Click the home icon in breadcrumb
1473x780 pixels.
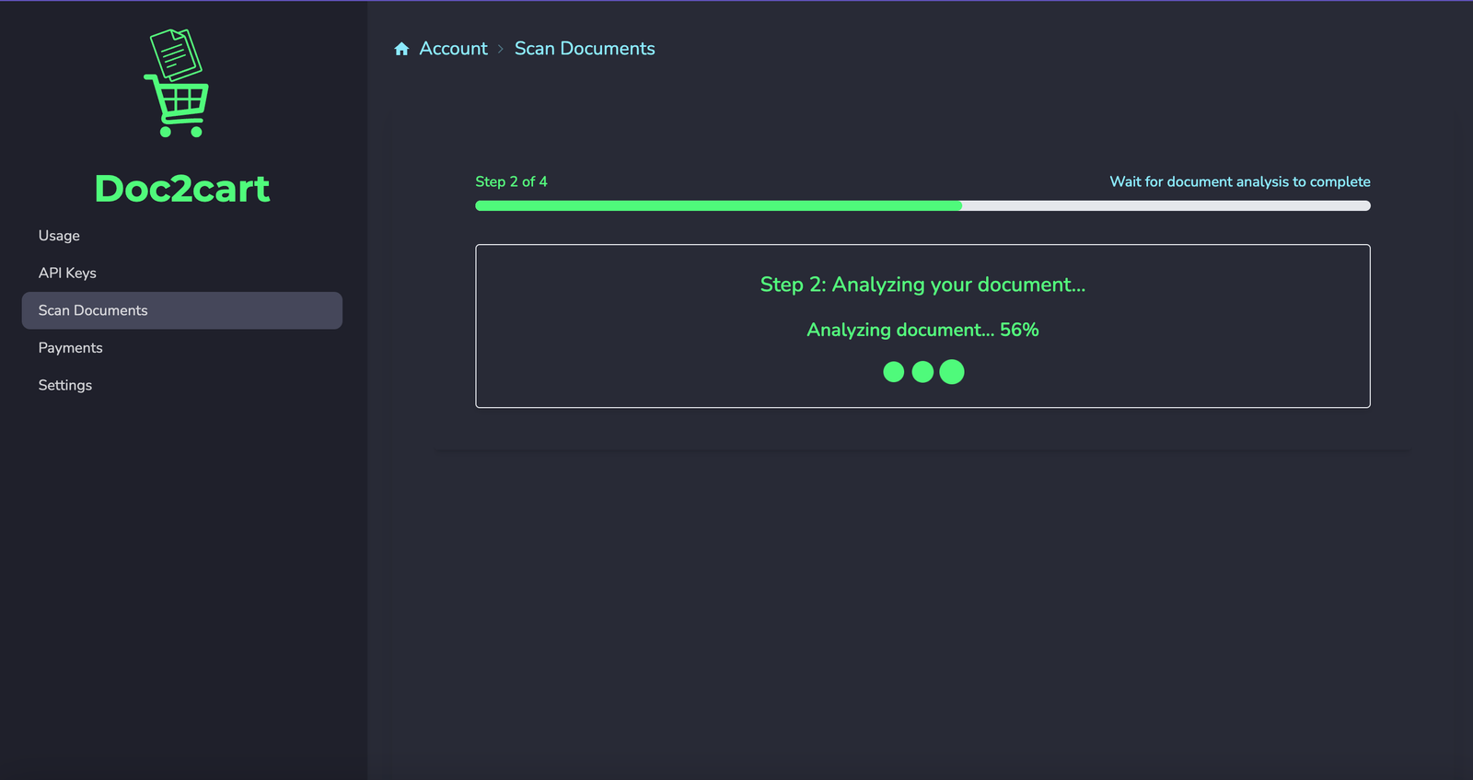pyautogui.click(x=401, y=49)
